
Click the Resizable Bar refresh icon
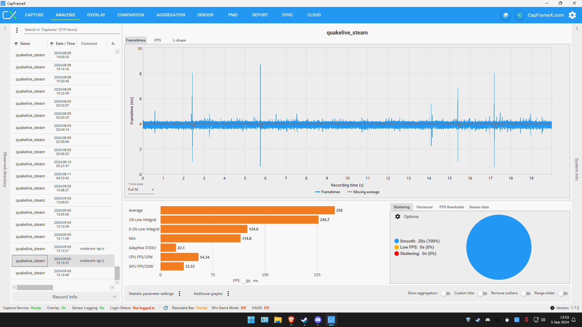tap(166, 308)
